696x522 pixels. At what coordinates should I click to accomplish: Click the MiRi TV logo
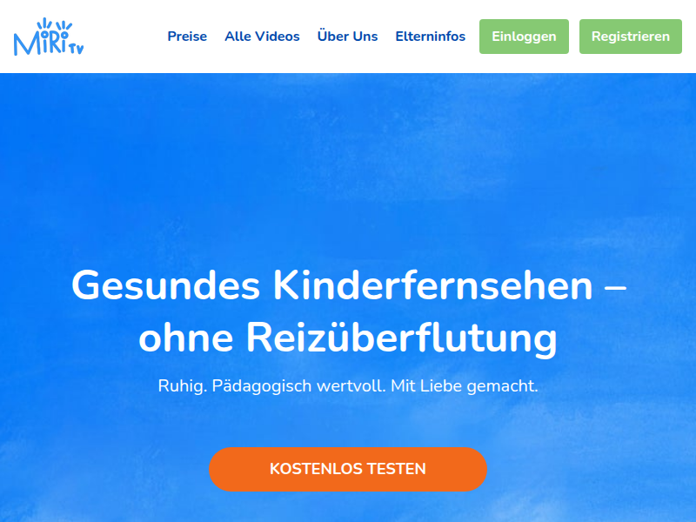pos(49,37)
